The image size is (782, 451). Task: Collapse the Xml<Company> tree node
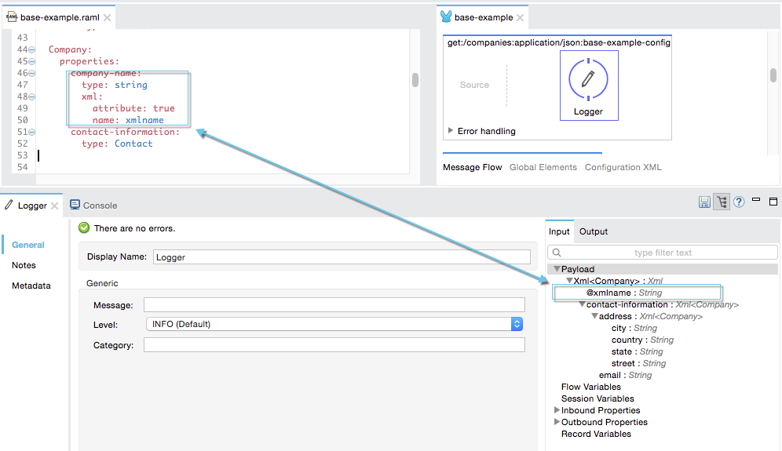[x=569, y=281]
